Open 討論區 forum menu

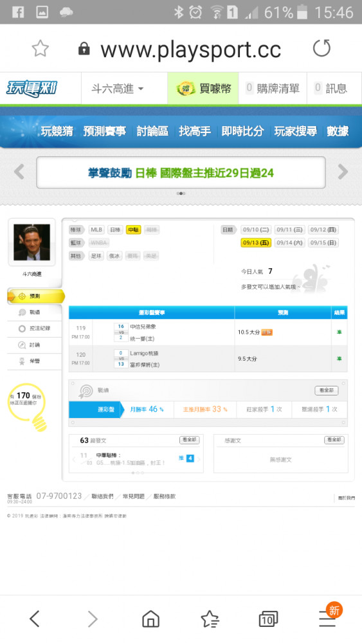pos(152,131)
